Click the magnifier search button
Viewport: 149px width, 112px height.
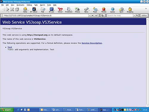137,16
